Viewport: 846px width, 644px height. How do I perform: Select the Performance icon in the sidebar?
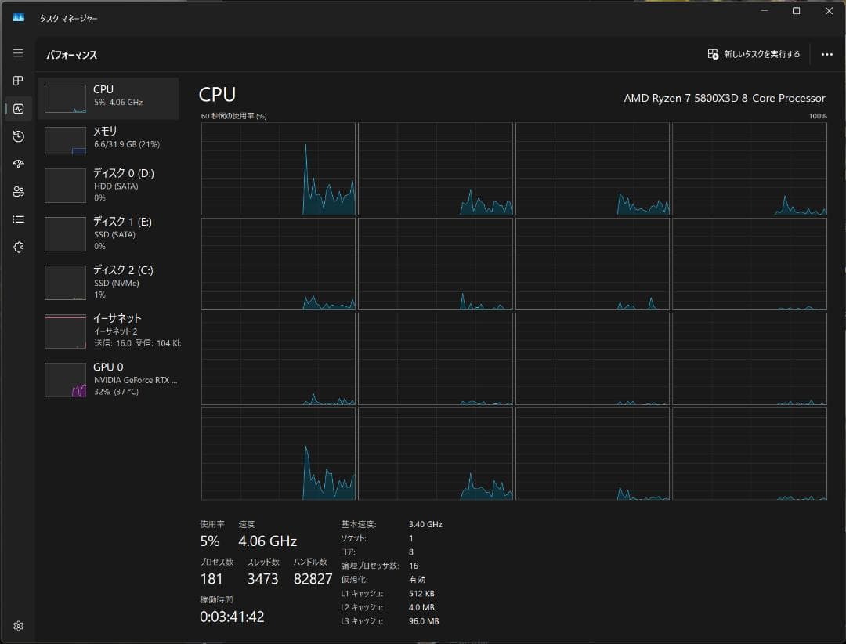point(18,109)
